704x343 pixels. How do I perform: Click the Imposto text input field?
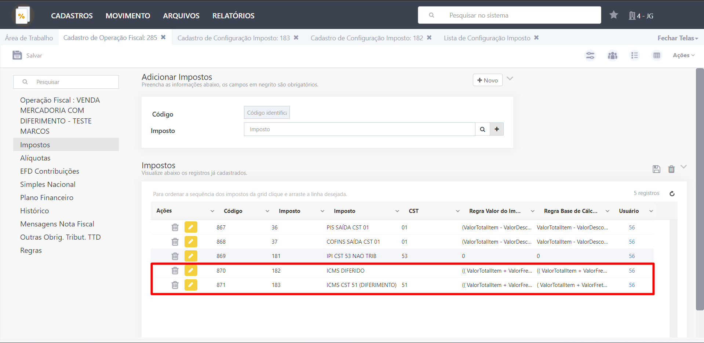point(360,129)
